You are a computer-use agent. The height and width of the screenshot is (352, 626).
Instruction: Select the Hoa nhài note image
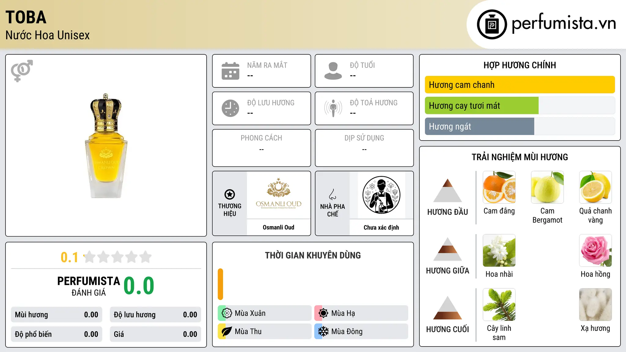499,251
